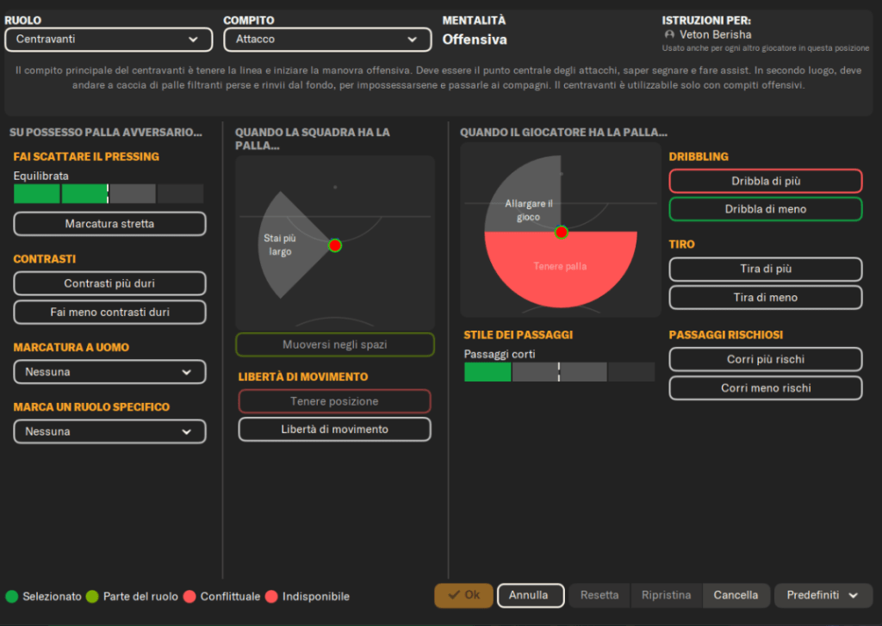Image resolution: width=882 pixels, height=626 pixels.
Task: Open the Marca un ruolo specifico dropdown
Action: click(x=109, y=431)
